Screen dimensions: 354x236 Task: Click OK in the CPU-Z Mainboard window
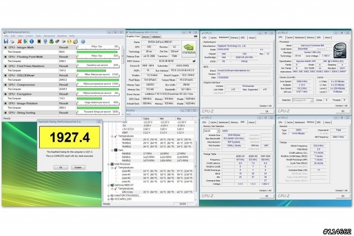(267, 111)
